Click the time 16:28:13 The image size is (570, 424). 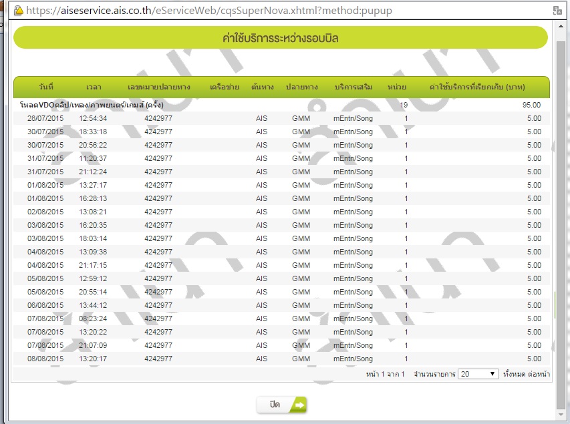[x=93, y=198]
